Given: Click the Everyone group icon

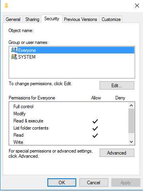Looking at the screenshot, I should (x=14, y=50).
